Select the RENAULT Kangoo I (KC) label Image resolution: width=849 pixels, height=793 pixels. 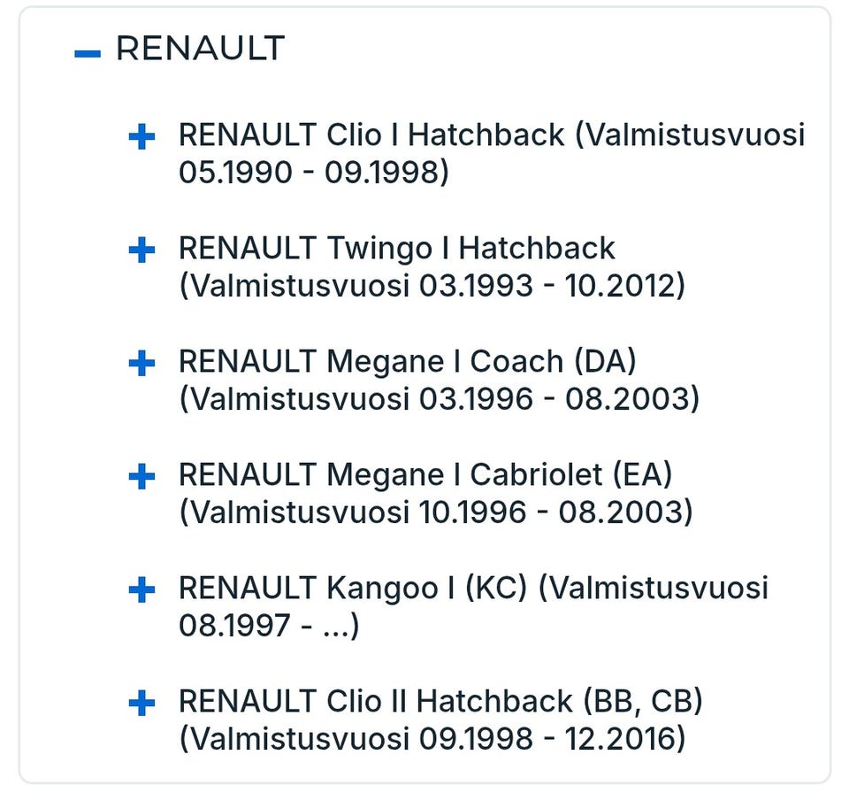coord(354,588)
